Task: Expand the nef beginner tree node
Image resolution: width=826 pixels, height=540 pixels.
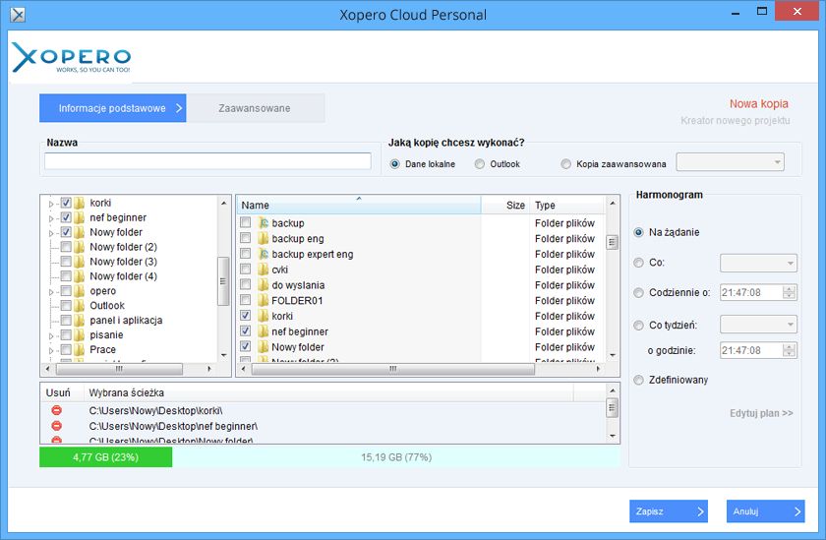Action: 51,218
